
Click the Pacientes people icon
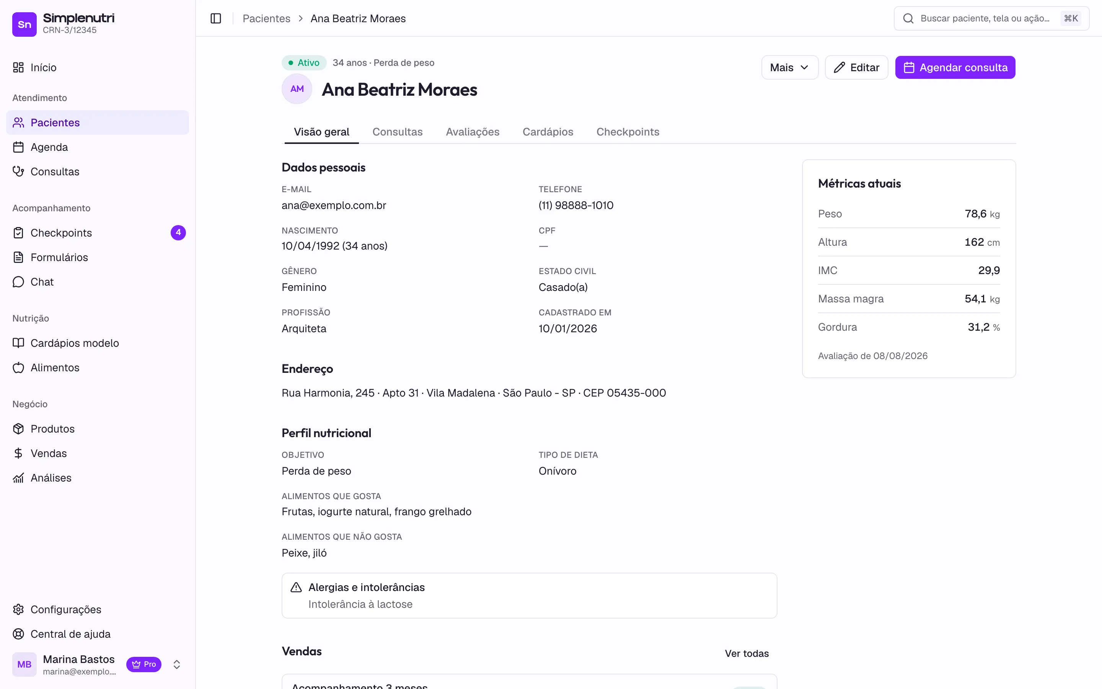pos(18,122)
